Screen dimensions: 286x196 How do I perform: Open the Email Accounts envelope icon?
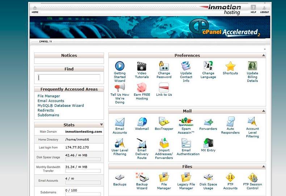click(120, 122)
